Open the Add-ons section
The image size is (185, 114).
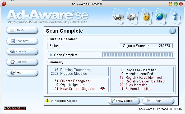(22, 62)
